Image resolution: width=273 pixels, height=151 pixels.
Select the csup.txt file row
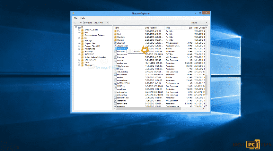coord(159,60)
